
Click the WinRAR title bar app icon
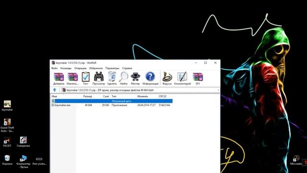[53, 63]
